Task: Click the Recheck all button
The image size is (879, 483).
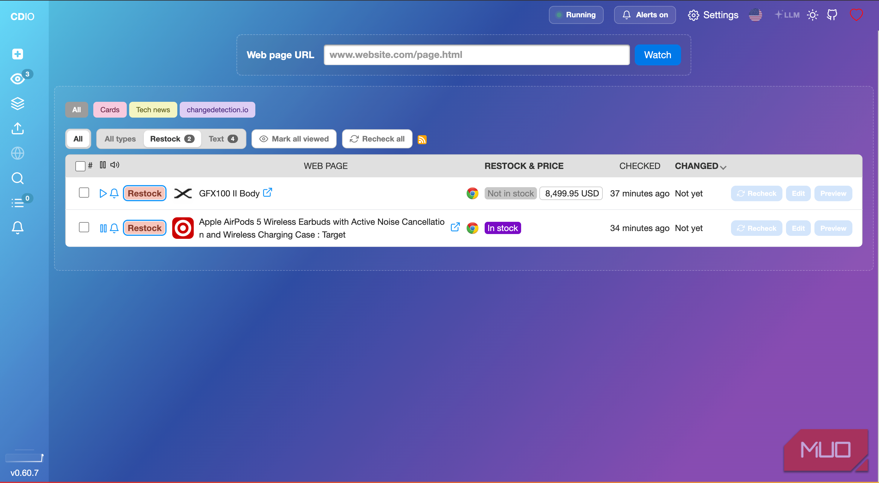Action: coord(377,139)
